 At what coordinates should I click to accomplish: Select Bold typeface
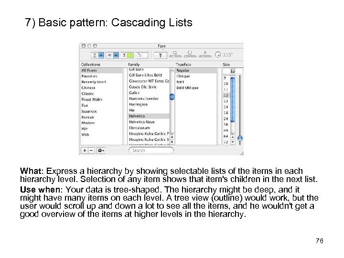pos(196,82)
